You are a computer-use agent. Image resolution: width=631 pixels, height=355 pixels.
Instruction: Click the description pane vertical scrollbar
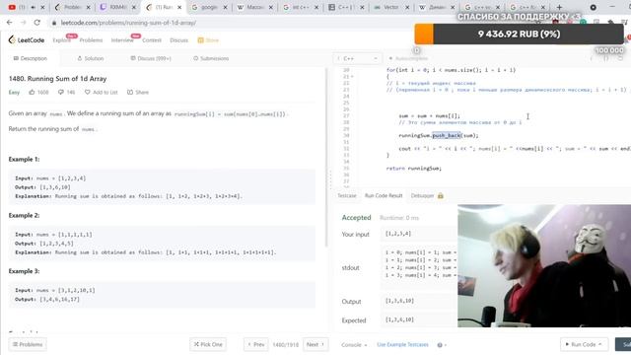[x=326, y=157]
